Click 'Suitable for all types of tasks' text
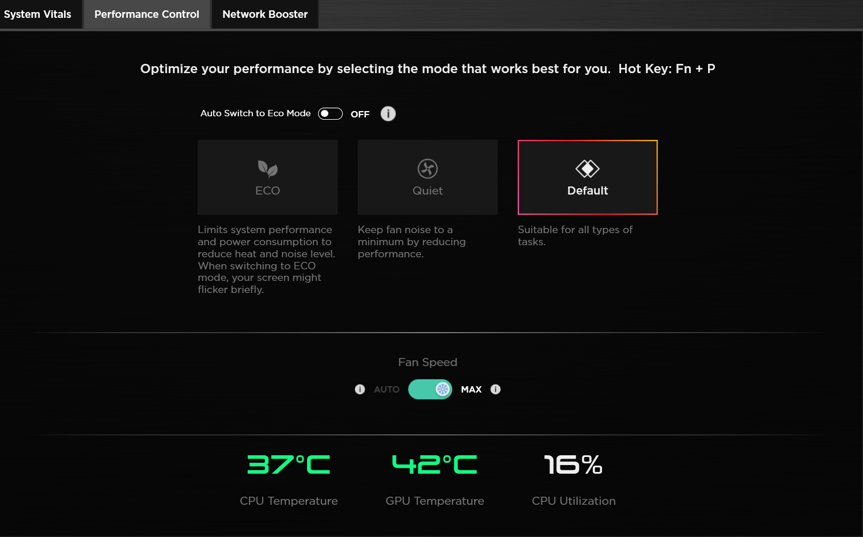 [575, 235]
